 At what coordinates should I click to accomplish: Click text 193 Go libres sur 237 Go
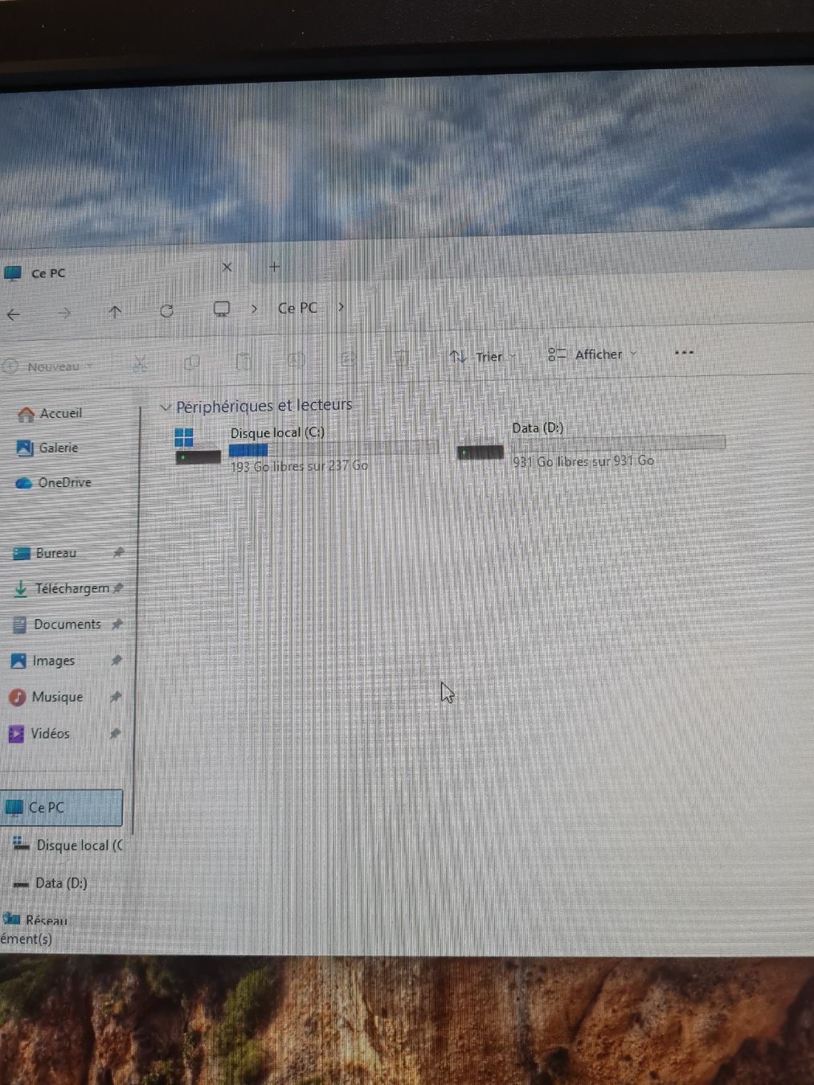point(299,466)
